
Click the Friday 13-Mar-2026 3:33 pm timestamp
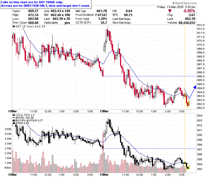point(176,7)
